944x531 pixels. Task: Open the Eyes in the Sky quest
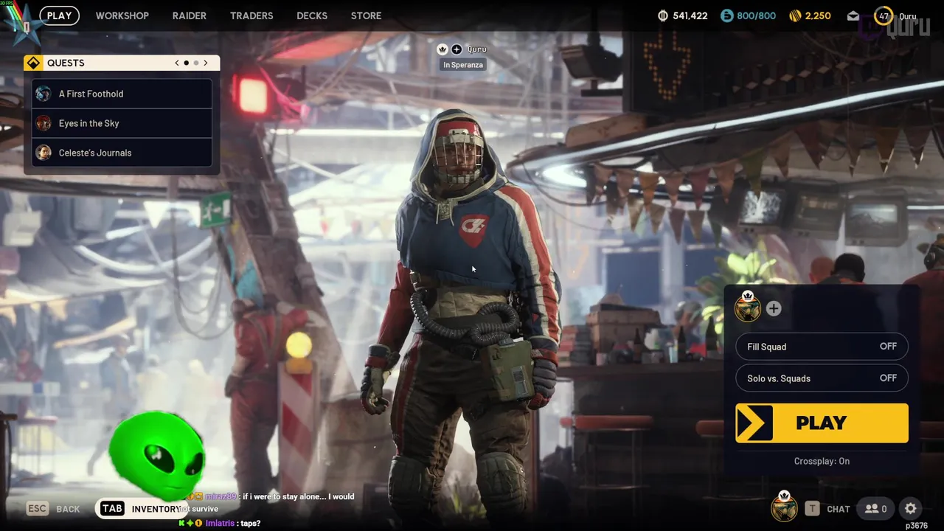122,123
